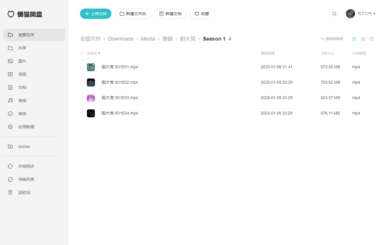Switch to list view icon
Image resolution: width=387 pixels, height=245 pixels.
click(354, 39)
